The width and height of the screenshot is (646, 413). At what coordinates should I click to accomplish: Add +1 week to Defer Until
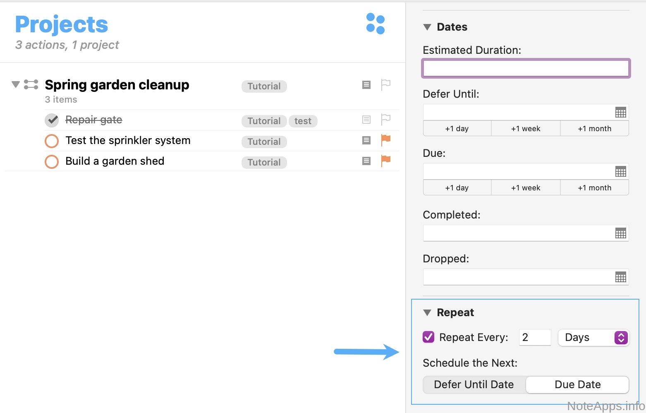coord(526,129)
